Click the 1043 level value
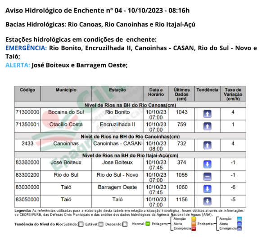The image size is (262, 240). point(182,112)
